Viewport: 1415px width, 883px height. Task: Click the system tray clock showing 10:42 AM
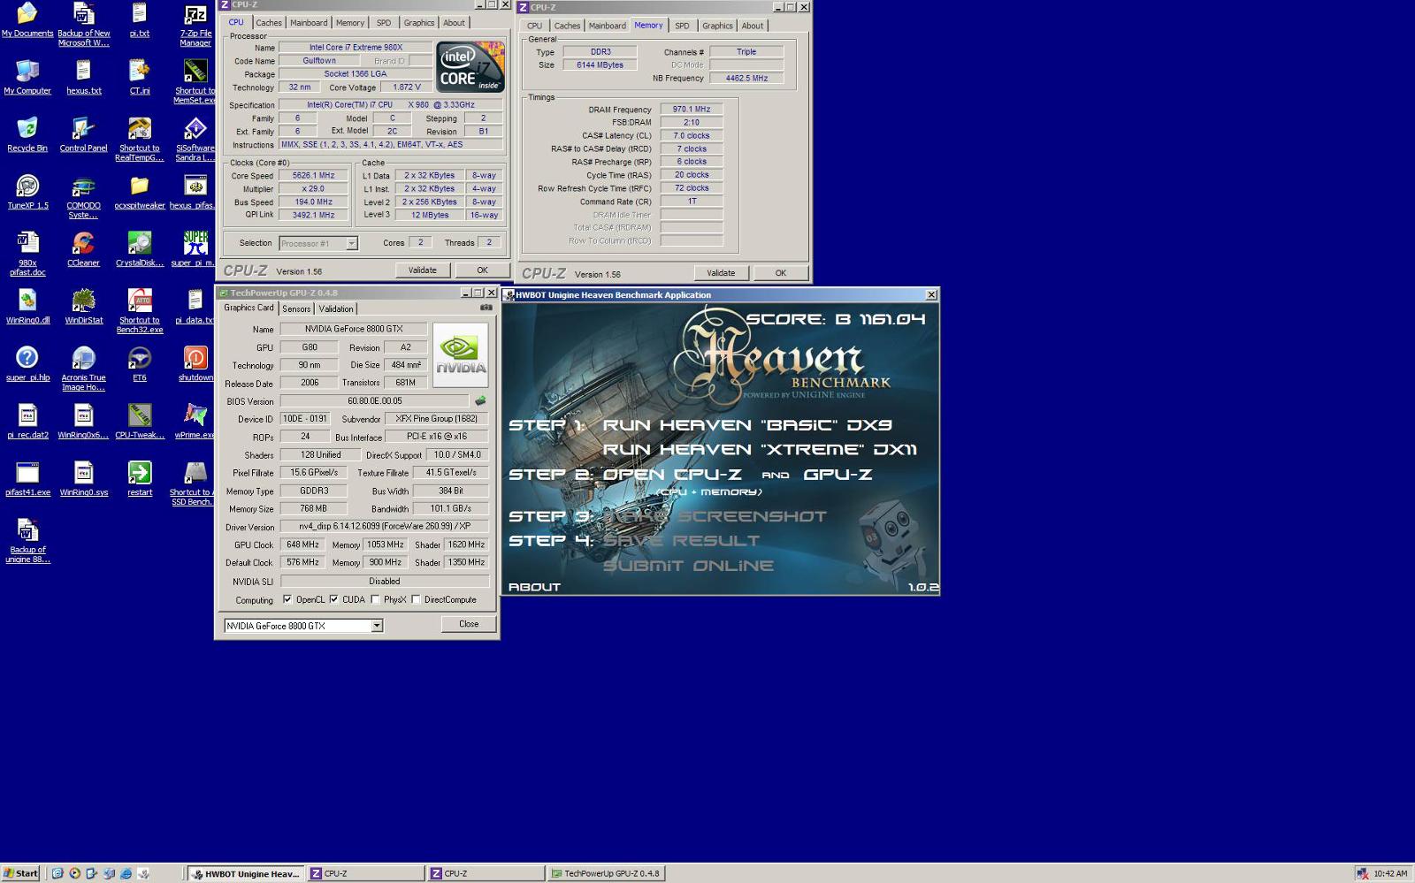1390,874
